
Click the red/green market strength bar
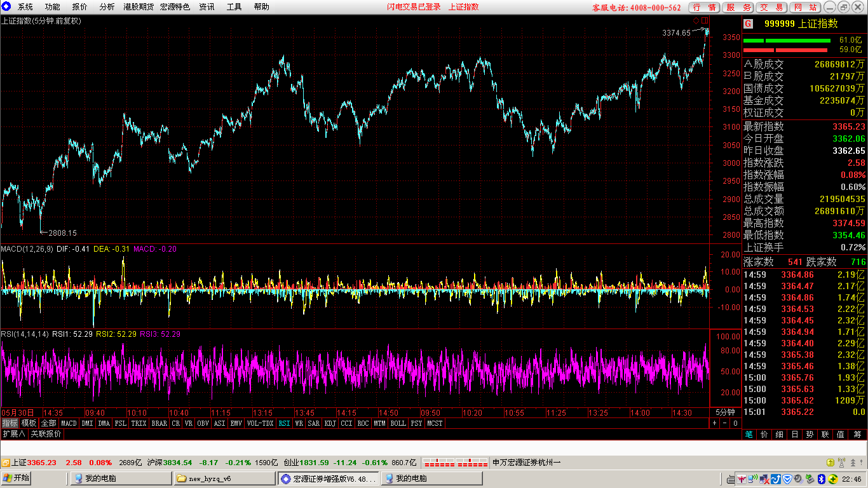click(x=787, y=45)
